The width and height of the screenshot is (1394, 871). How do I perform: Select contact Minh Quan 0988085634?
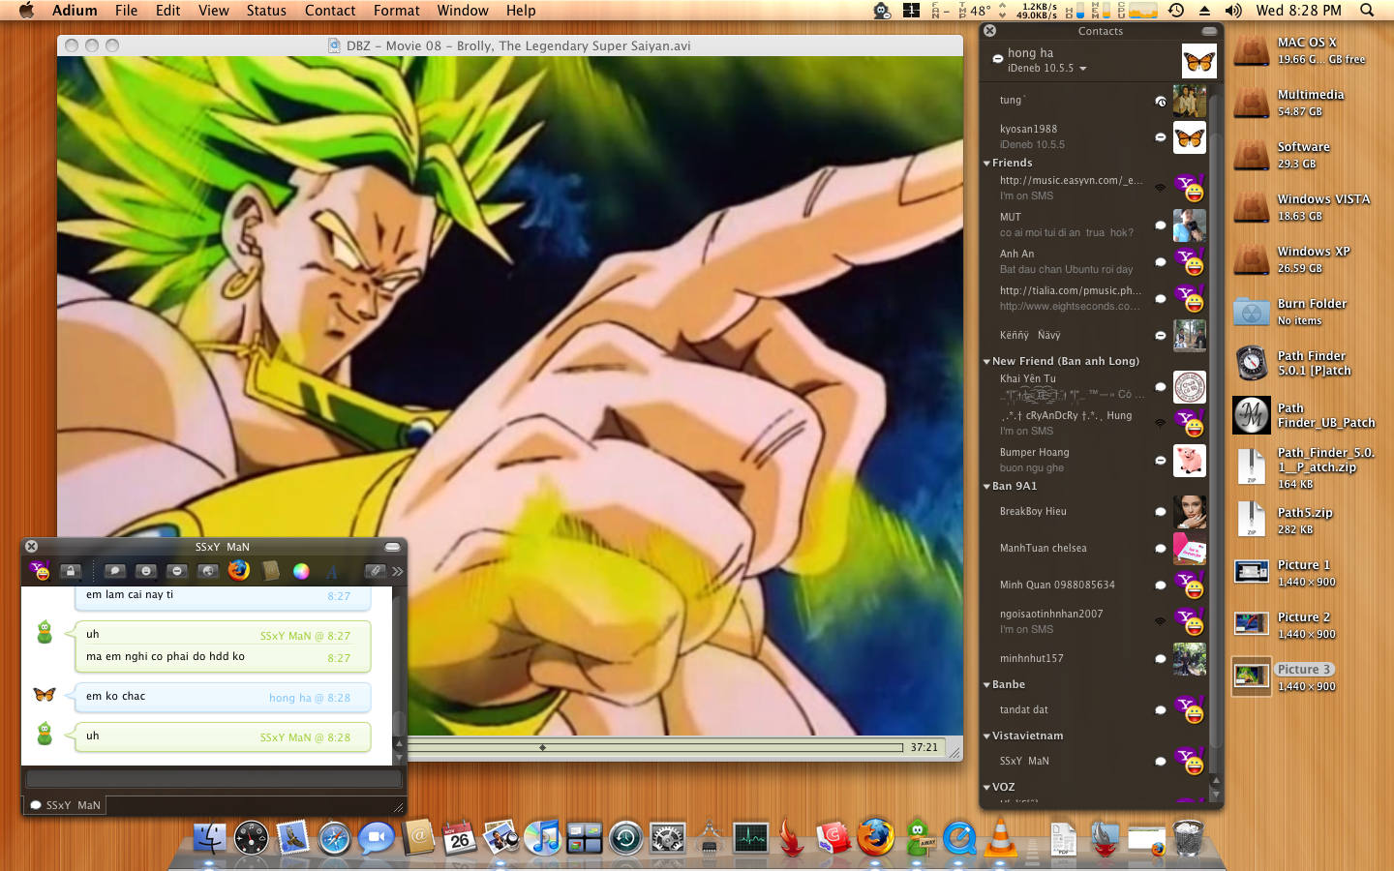point(1095,586)
